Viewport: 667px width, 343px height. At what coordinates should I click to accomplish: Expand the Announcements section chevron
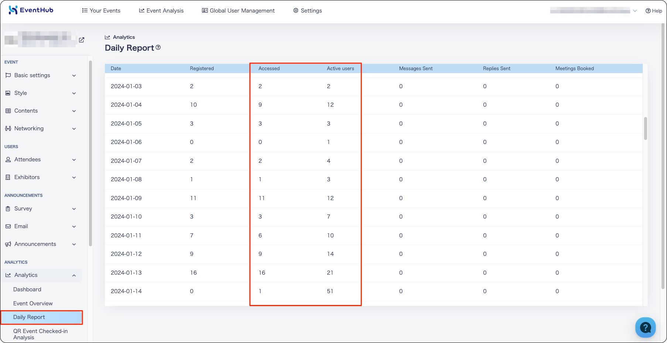point(74,244)
